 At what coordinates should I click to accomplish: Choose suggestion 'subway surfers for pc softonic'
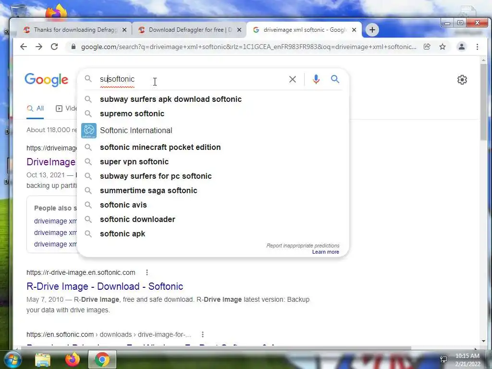click(x=213, y=176)
